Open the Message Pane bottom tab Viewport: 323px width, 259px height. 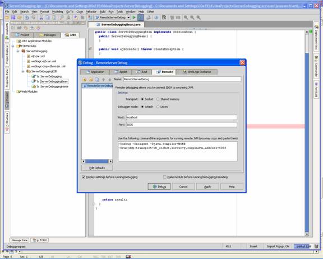tap(20, 240)
